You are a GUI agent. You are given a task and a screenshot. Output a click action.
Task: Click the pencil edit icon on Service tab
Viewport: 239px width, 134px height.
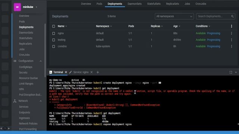(71, 72)
